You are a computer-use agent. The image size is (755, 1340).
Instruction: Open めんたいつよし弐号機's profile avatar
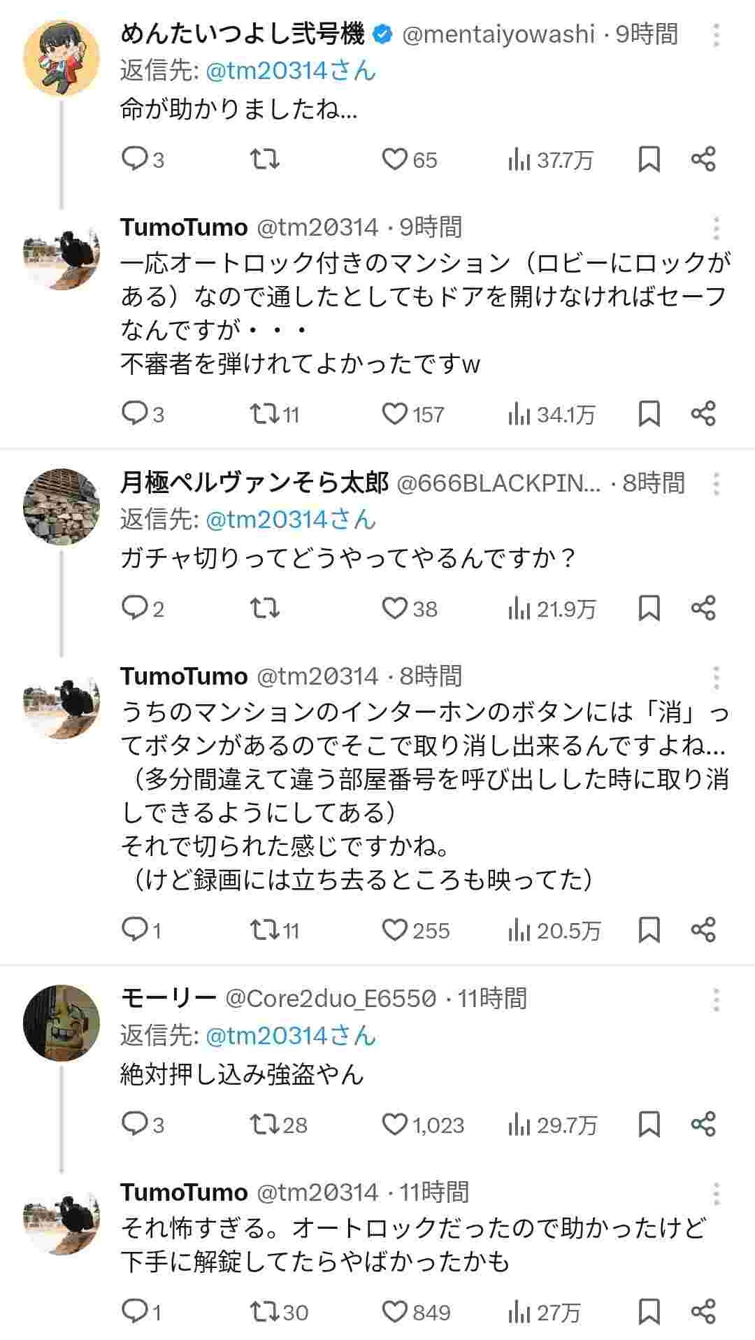[x=62, y=57]
